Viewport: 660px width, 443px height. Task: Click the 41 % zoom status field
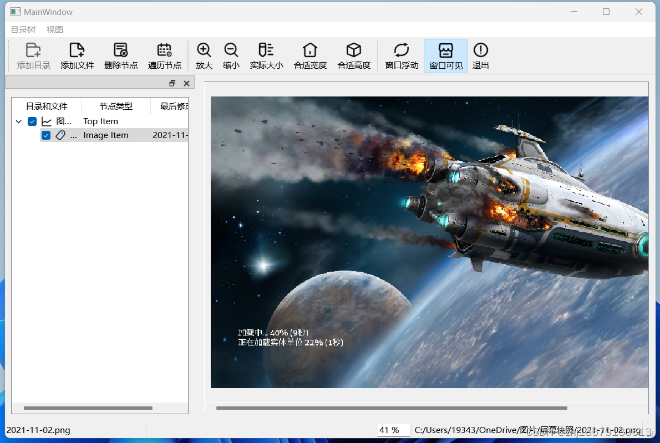coord(394,430)
